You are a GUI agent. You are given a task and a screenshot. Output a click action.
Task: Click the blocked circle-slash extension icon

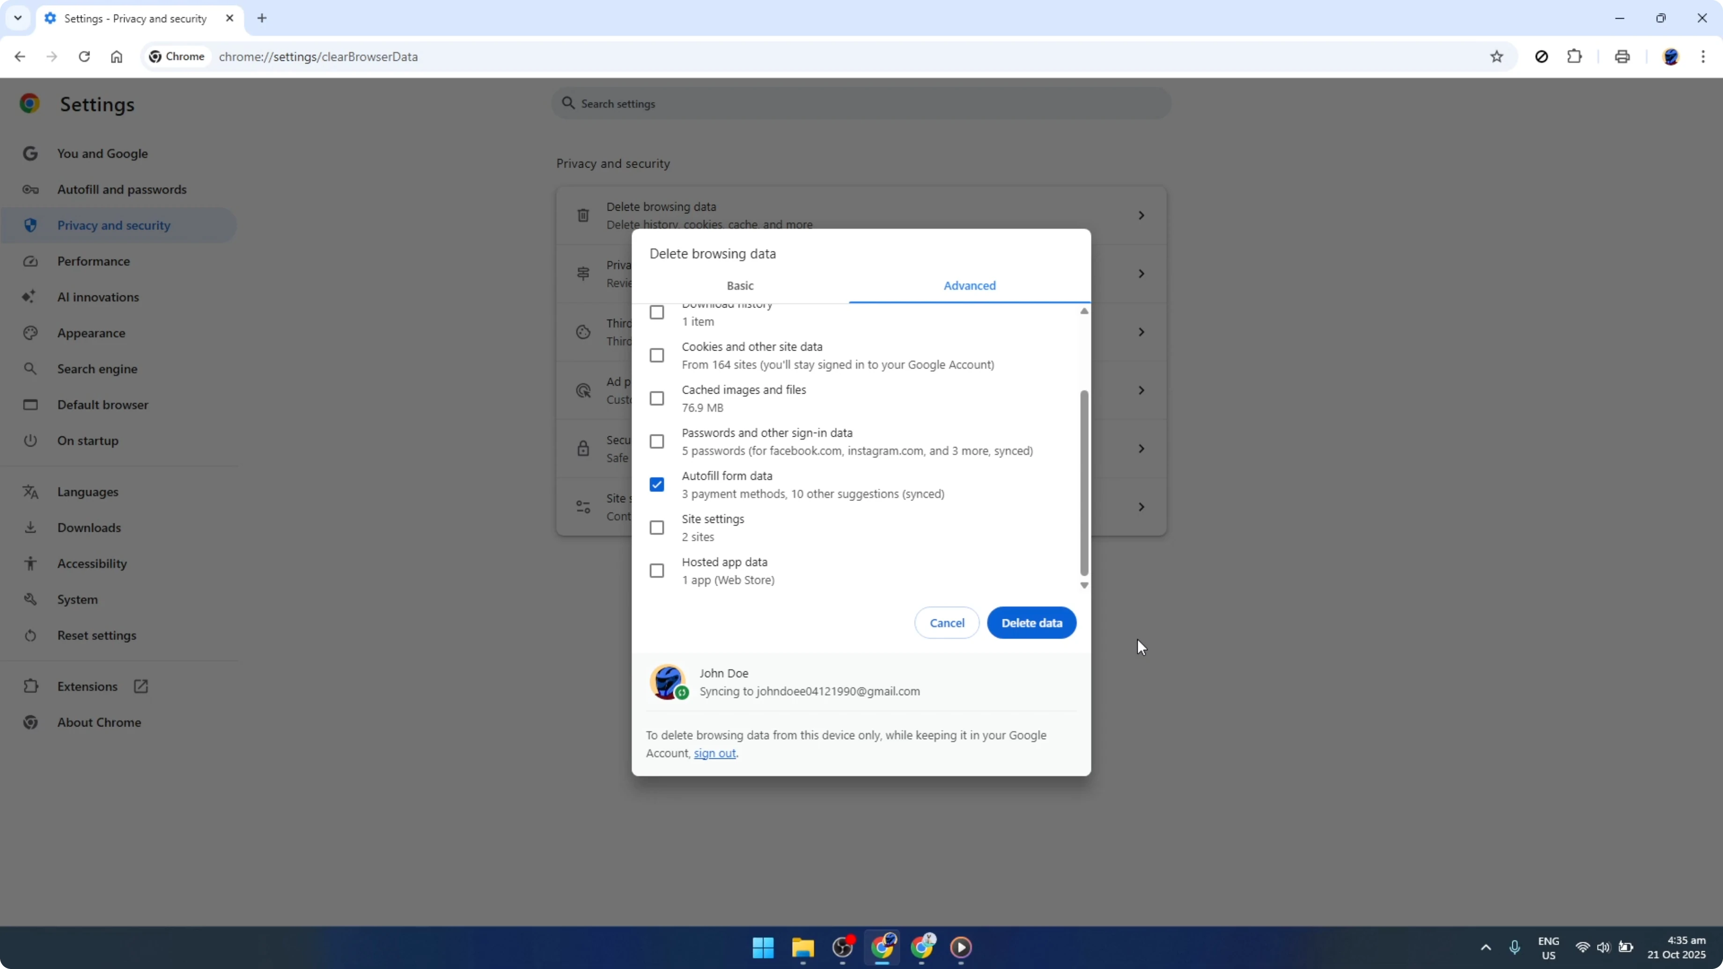[x=1542, y=57]
